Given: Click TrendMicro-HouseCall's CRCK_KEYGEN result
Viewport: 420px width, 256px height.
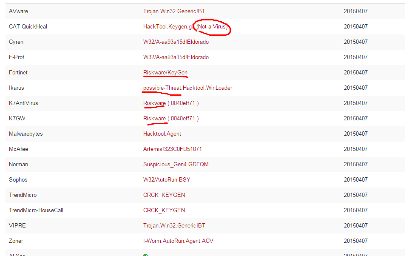Looking at the screenshot, I should [x=164, y=210].
